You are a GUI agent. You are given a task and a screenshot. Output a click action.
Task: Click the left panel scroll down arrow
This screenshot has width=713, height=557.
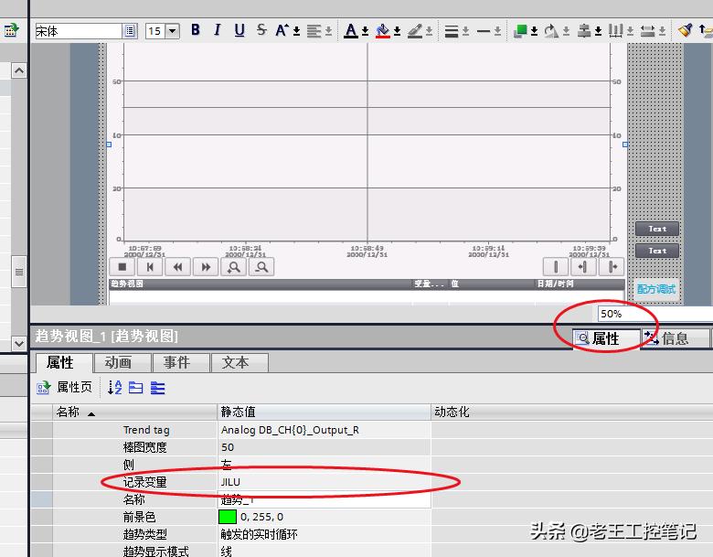coord(18,343)
